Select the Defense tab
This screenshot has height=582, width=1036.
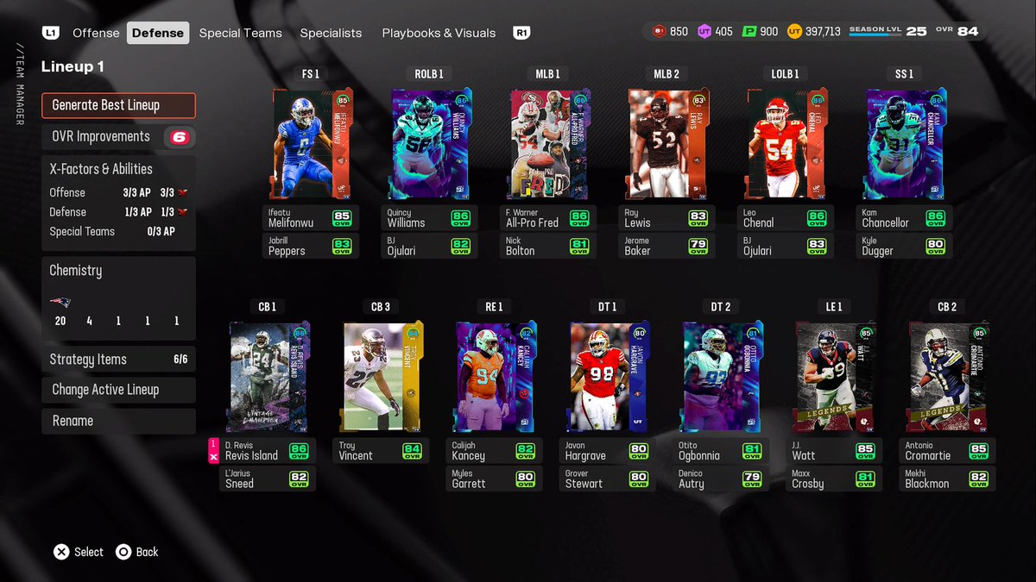[x=158, y=33]
